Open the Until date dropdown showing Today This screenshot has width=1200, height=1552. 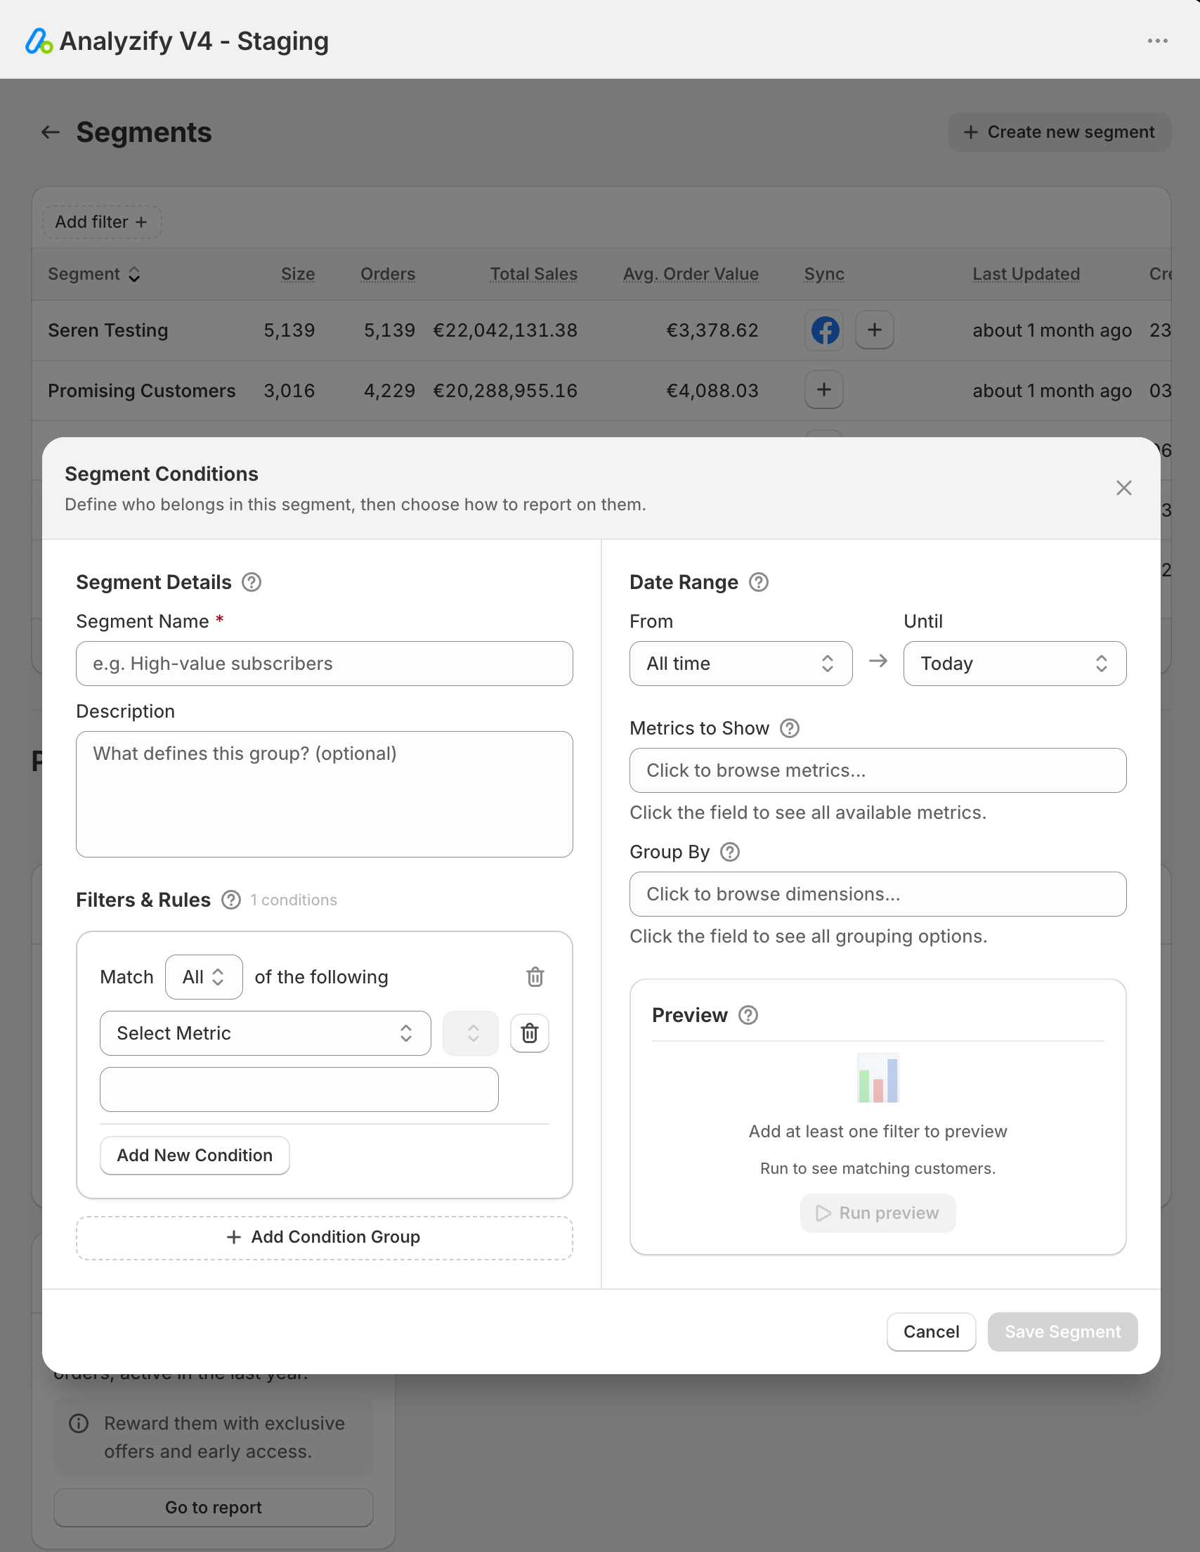[x=1014, y=664]
